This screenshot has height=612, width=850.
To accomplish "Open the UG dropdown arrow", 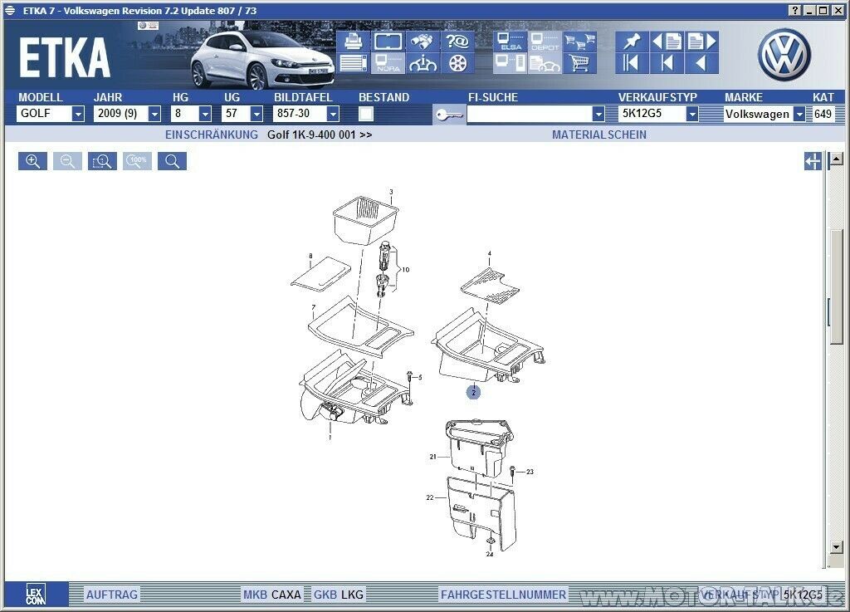I will pyautogui.click(x=256, y=114).
